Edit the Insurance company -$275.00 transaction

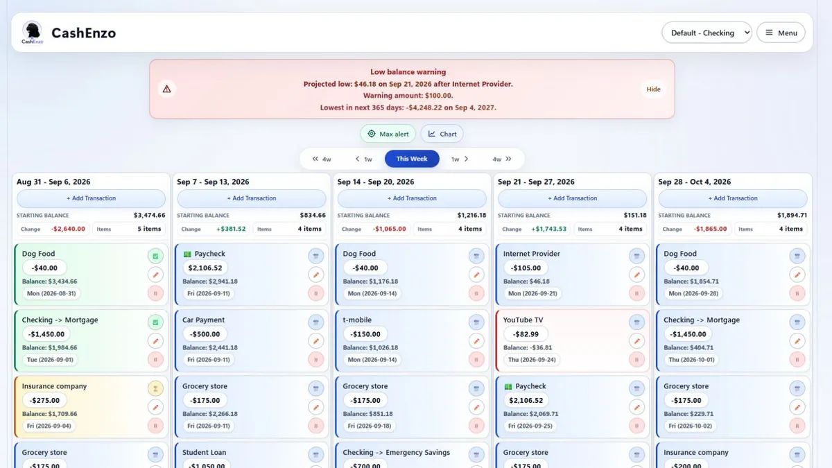[155, 407]
